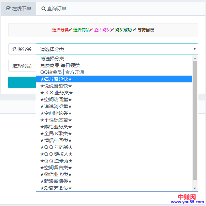The image size is (206, 206).
Task: Pick ★全民 K歌类★ from the list
Action: (56, 133)
